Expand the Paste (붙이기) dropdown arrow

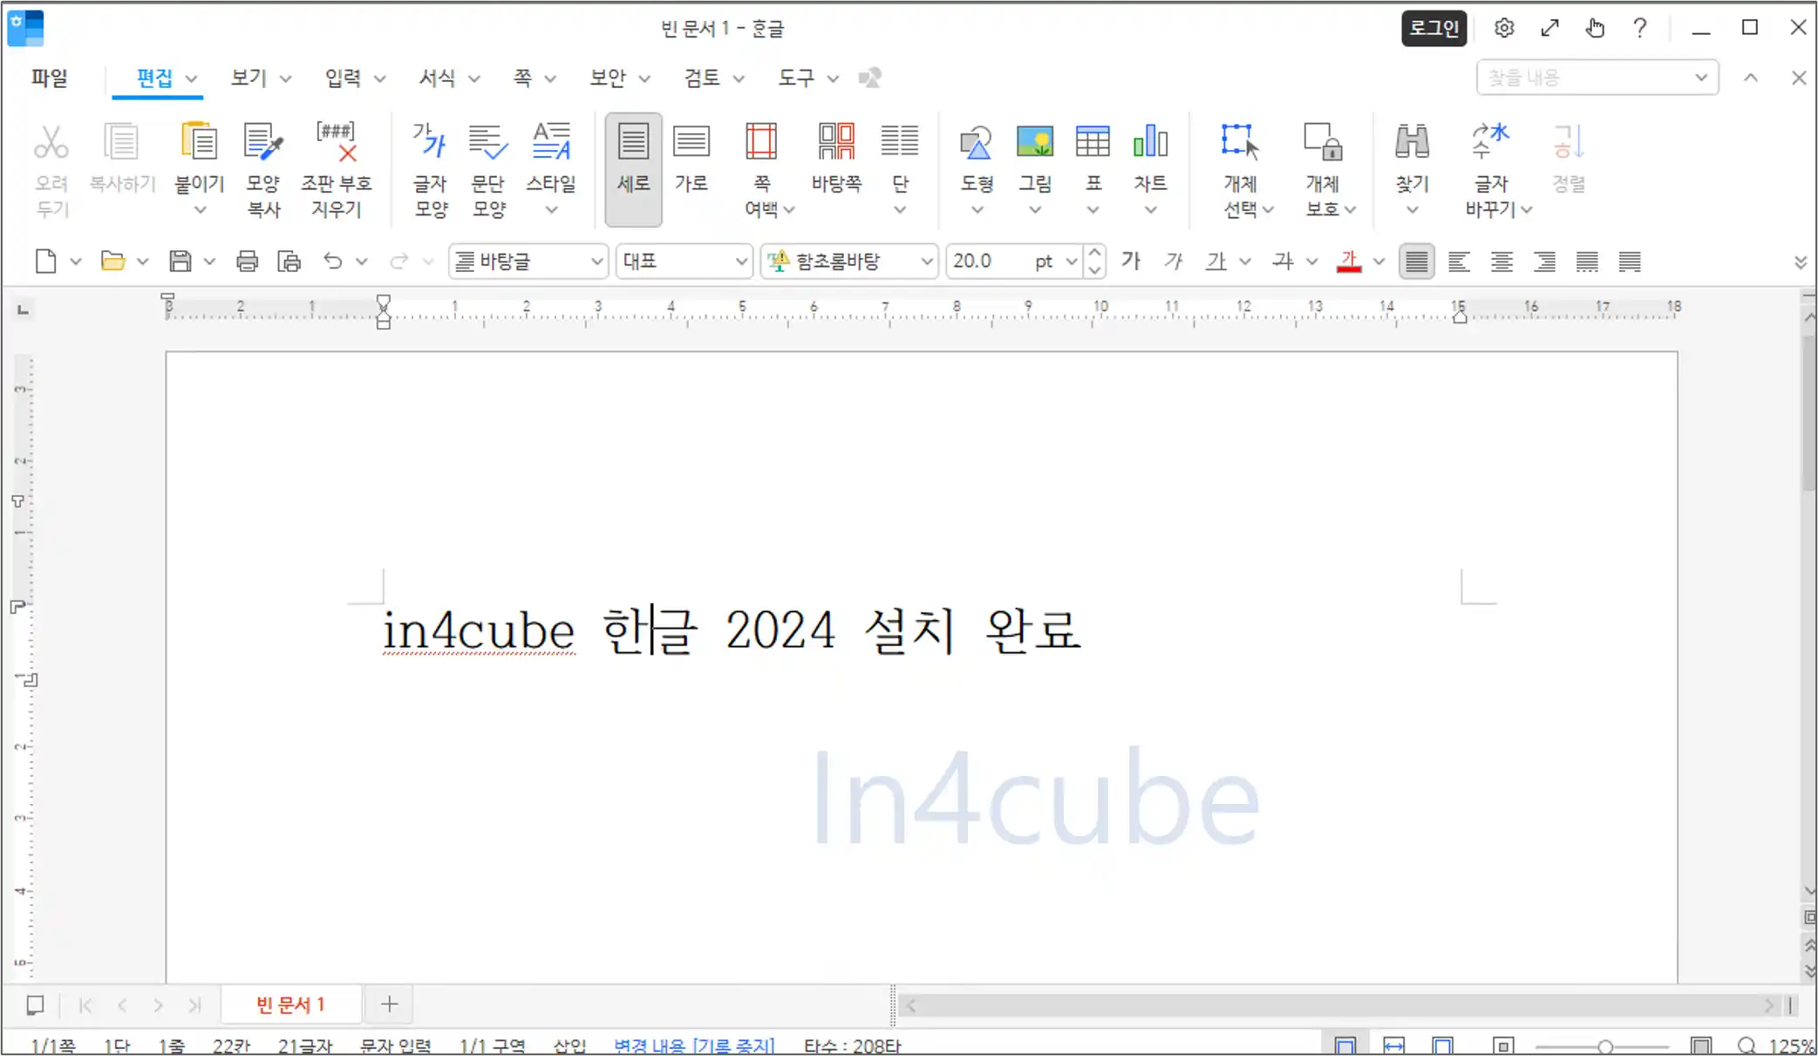pos(200,210)
